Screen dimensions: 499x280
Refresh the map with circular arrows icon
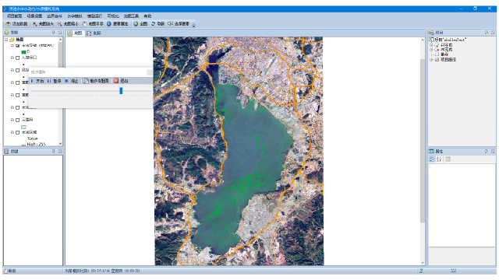[x=153, y=24]
